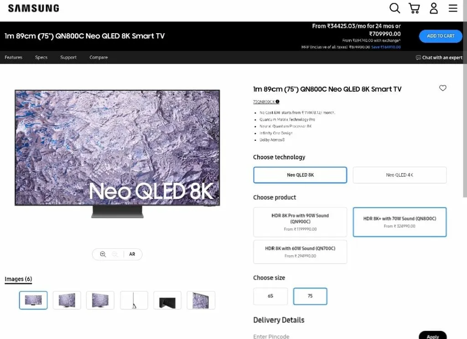Viewport: 467px width, 339px height.
Task: Choose HDR 8K+ with 70W Sound (QN800C)
Action: 400,222
